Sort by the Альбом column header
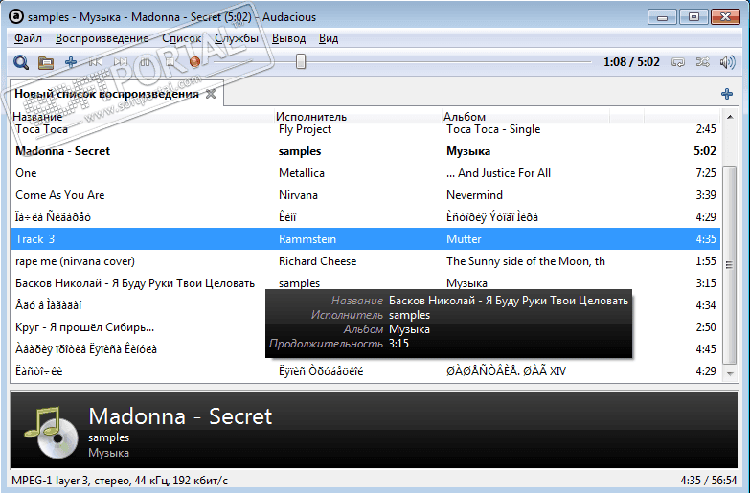The height and width of the screenshot is (493, 750). pos(525,116)
